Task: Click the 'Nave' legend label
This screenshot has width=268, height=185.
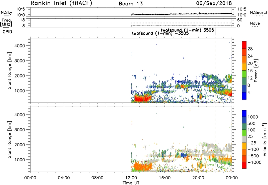Action: [x=255, y=23]
